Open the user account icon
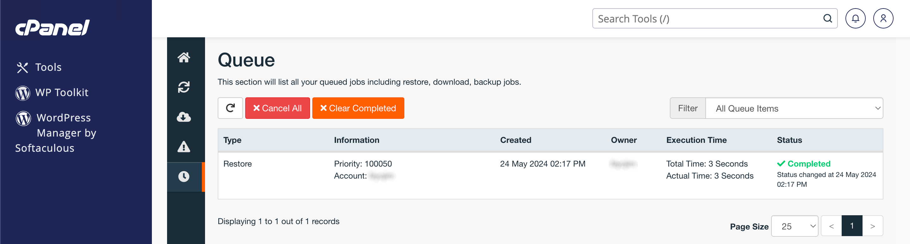 (883, 18)
